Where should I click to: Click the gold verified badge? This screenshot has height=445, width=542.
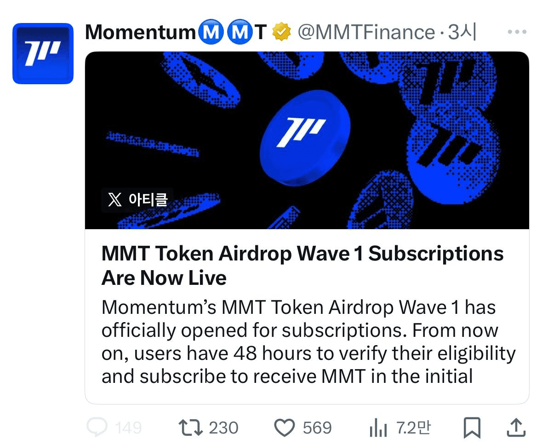[x=281, y=32]
